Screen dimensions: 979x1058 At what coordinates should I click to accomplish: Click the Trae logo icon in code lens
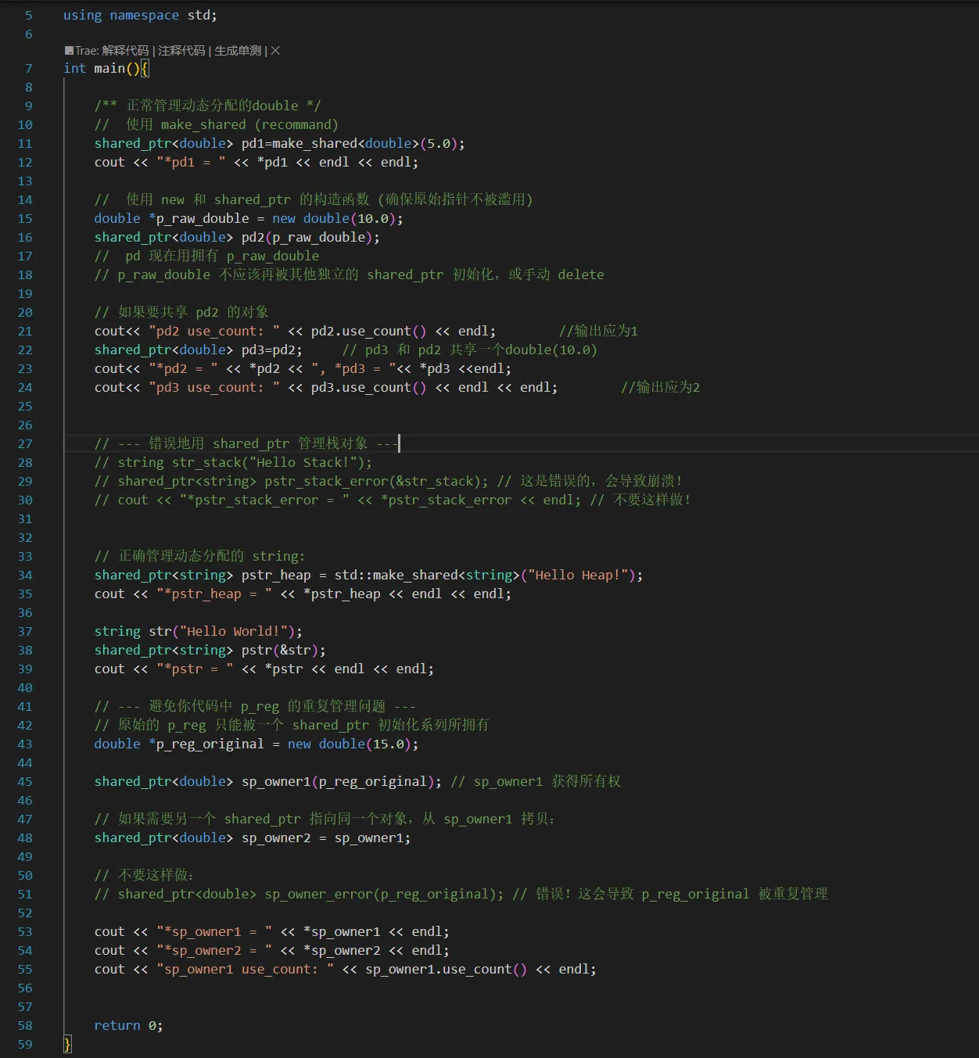[69, 51]
